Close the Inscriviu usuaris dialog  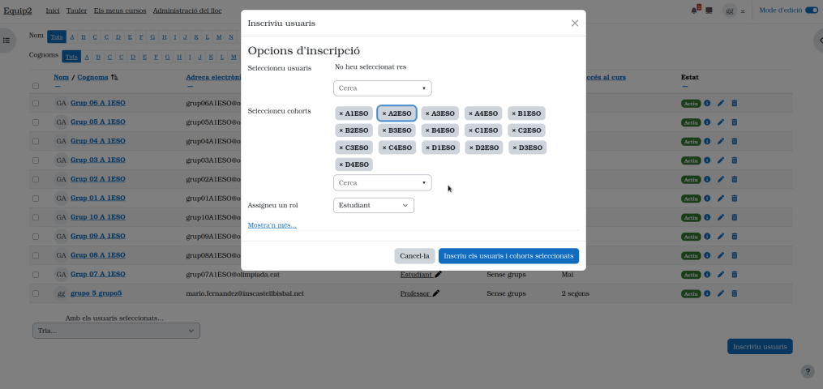575,23
